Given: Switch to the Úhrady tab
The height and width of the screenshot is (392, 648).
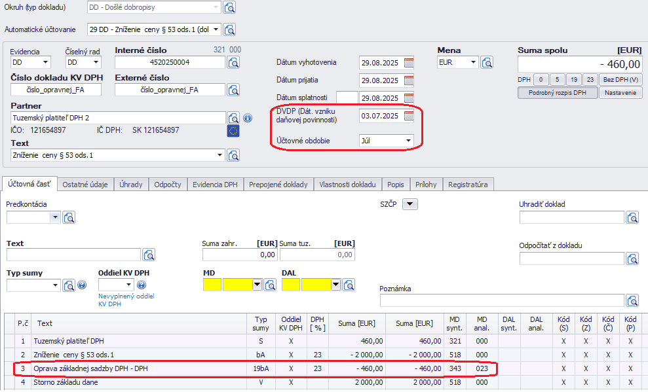Looking at the screenshot, I should tap(131, 185).
